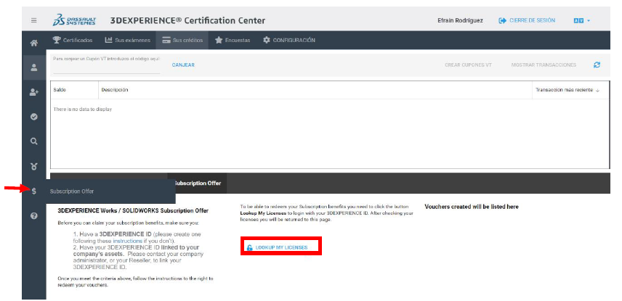Open the language selector dropdown
Screen dimensions: 622x301
(581, 20)
